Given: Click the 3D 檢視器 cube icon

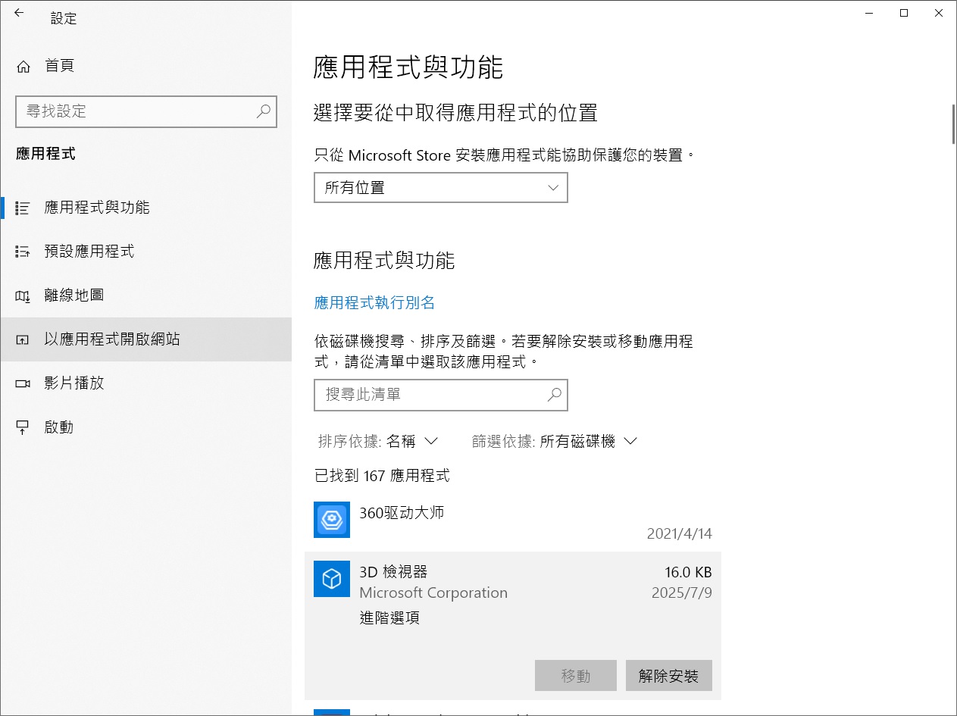Looking at the screenshot, I should pyautogui.click(x=332, y=579).
